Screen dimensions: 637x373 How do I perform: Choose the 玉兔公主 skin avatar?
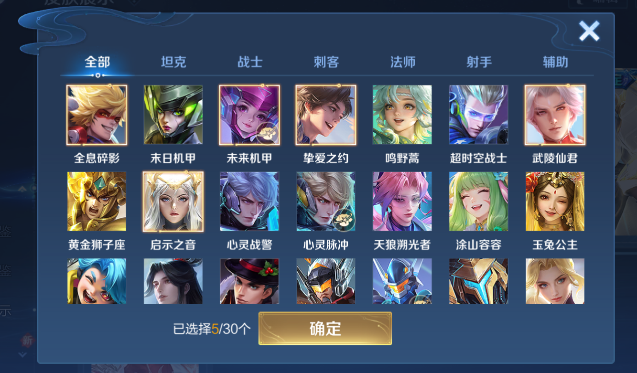pos(555,202)
